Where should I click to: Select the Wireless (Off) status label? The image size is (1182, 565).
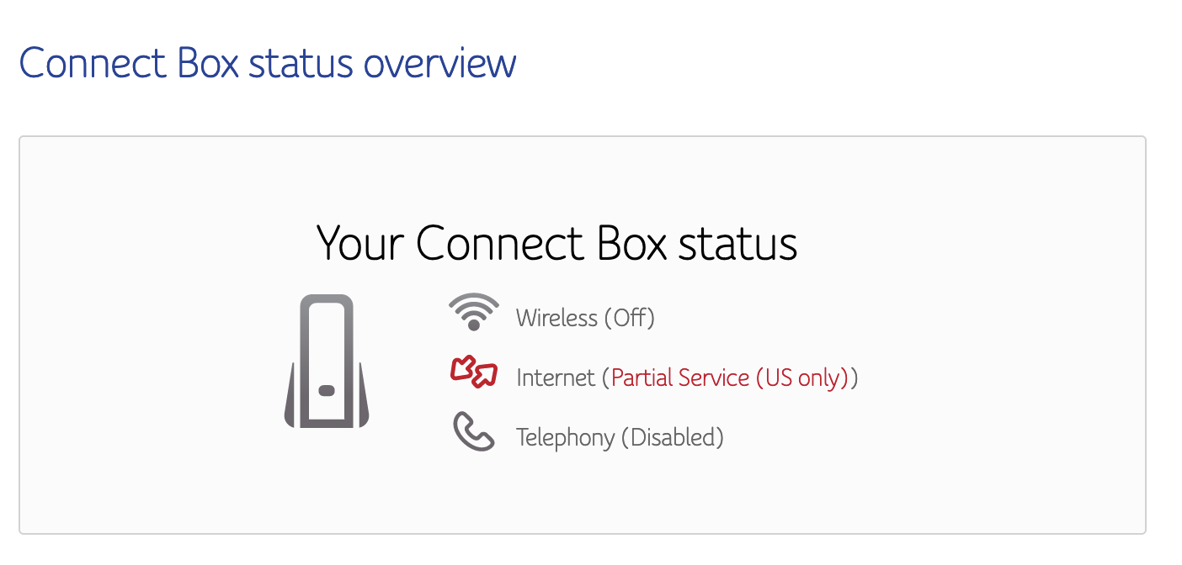click(x=585, y=318)
